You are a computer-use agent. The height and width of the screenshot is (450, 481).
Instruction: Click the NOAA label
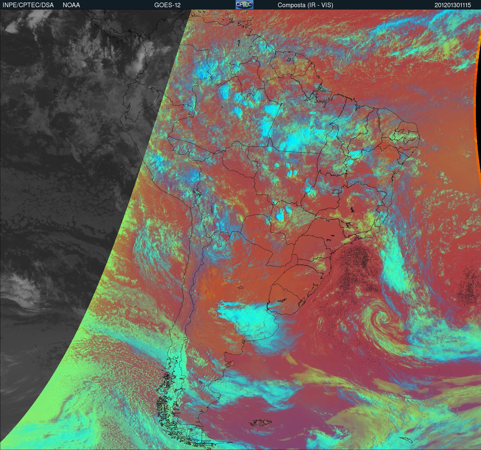click(71, 5)
